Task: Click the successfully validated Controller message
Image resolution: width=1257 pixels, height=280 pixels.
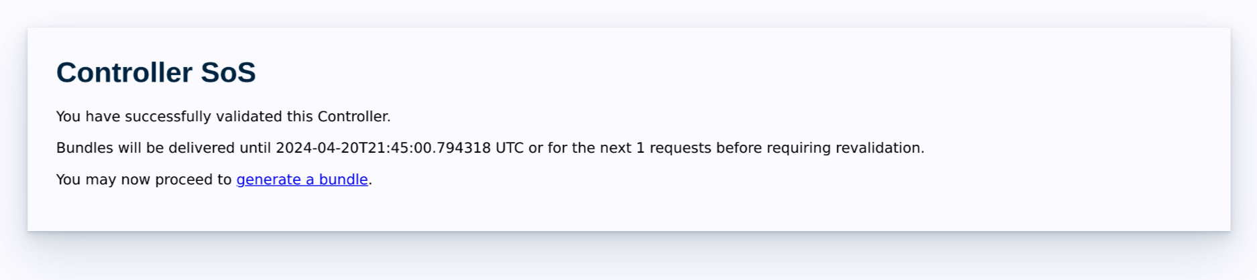Action: point(223,117)
